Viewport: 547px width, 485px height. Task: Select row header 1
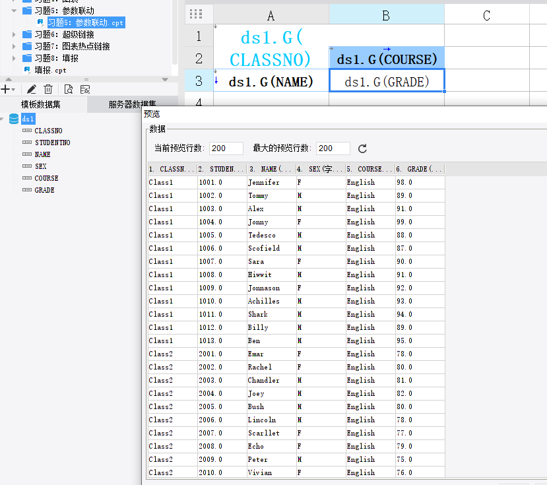(x=199, y=36)
